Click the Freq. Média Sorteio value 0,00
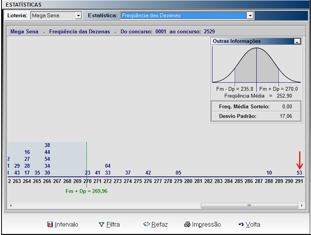 (x=287, y=107)
